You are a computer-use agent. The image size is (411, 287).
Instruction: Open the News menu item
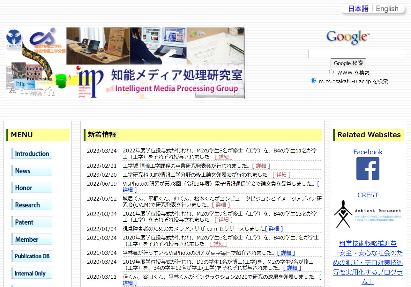(x=32, y=171)
